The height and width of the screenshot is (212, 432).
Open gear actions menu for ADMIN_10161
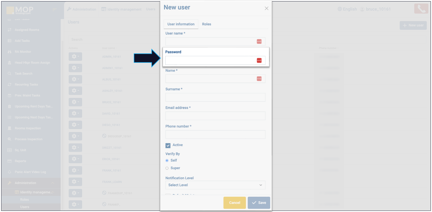click(x=75, y=57)
